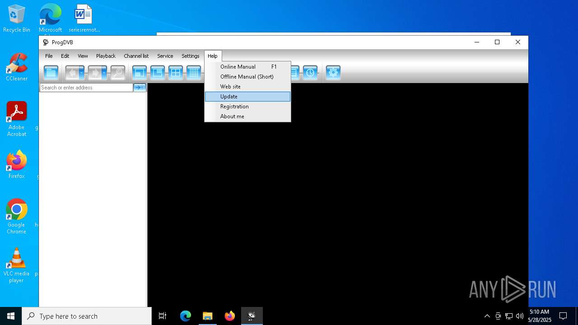Open Microsoft Edge desktop shortcut
Viewport: 578px width, 325px height.
pyautogui.click(x=50, y=19)
